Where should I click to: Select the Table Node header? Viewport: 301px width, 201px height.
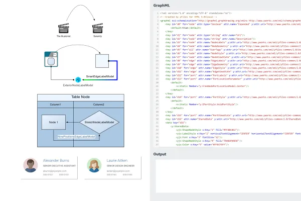coord(81,97)
